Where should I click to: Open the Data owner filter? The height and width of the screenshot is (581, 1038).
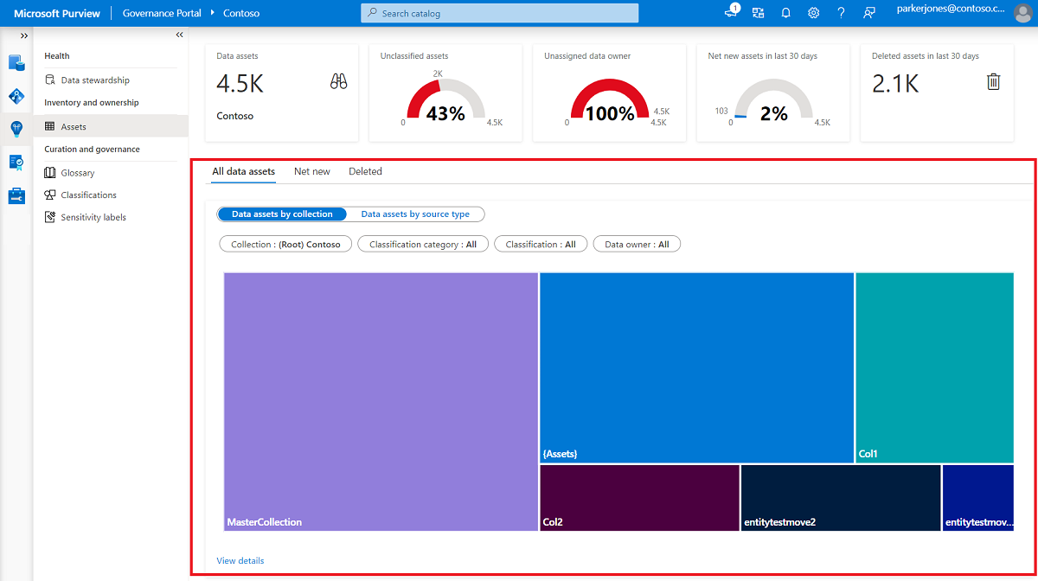637,245
